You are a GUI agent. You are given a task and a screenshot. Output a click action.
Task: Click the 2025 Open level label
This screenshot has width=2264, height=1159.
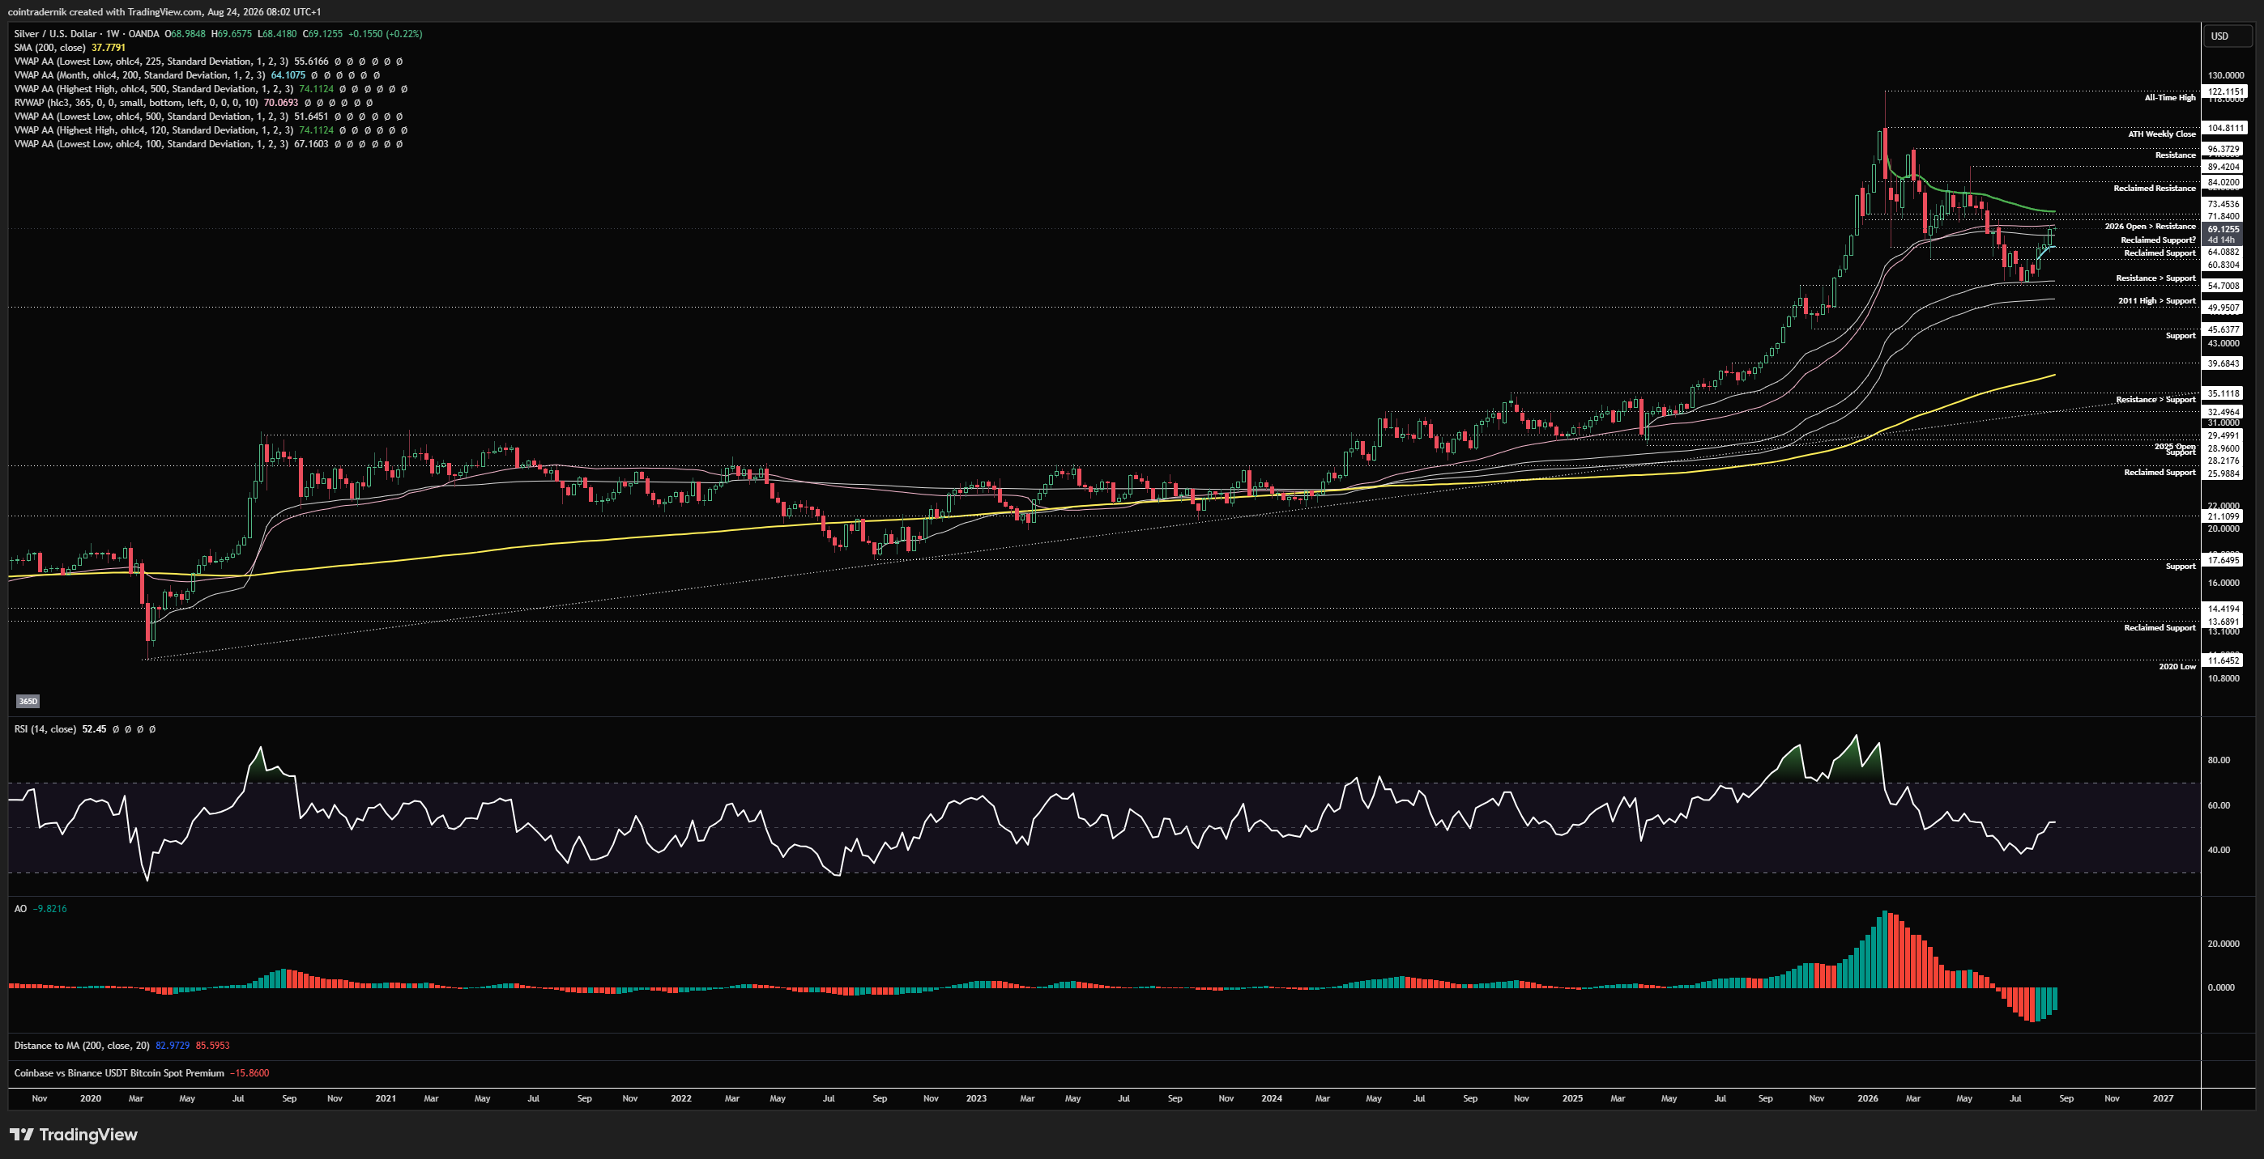tap(2174, 446)
